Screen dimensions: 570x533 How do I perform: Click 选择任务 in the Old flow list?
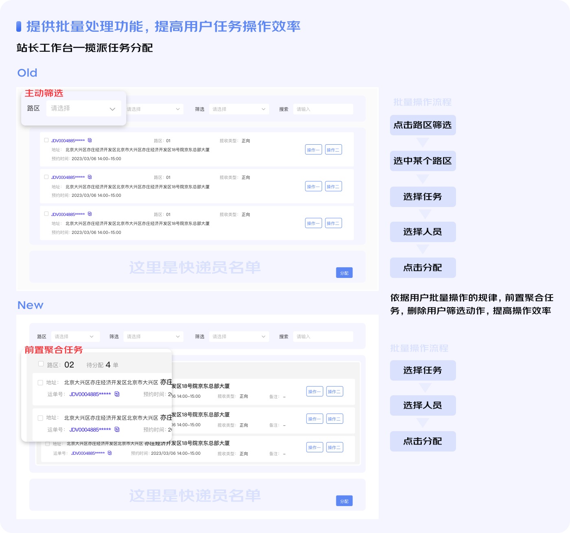point(423,197)
